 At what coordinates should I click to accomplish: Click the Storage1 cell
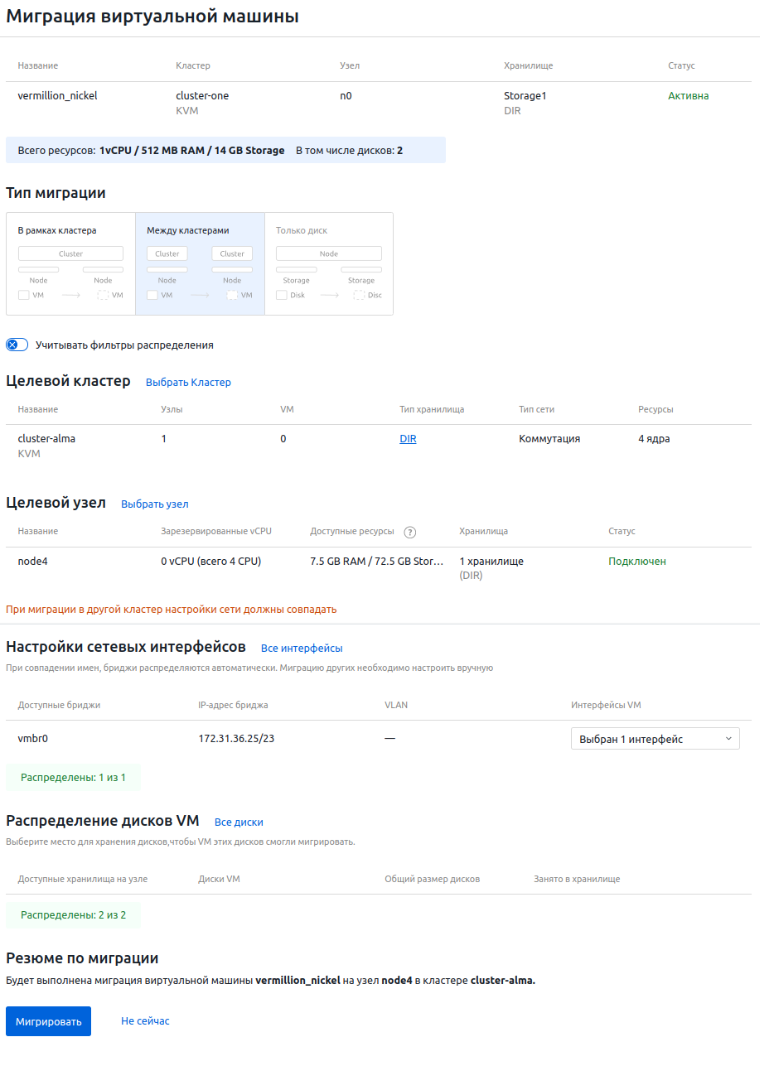[525, 96]
